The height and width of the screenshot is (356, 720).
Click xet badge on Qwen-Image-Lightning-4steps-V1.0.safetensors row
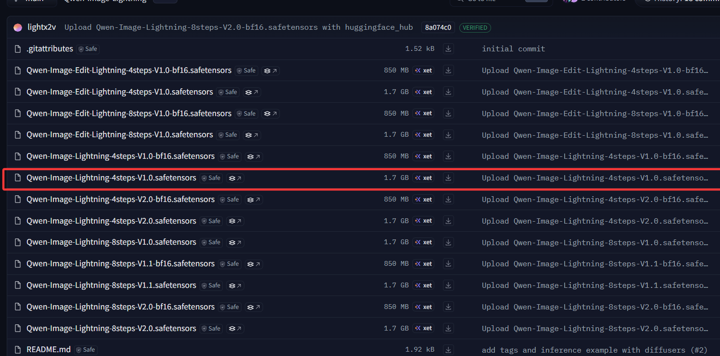coord(424,178)
